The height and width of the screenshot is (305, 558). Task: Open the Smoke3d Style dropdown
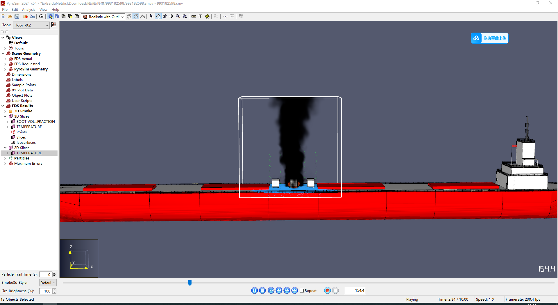click(x=48, y=283)
